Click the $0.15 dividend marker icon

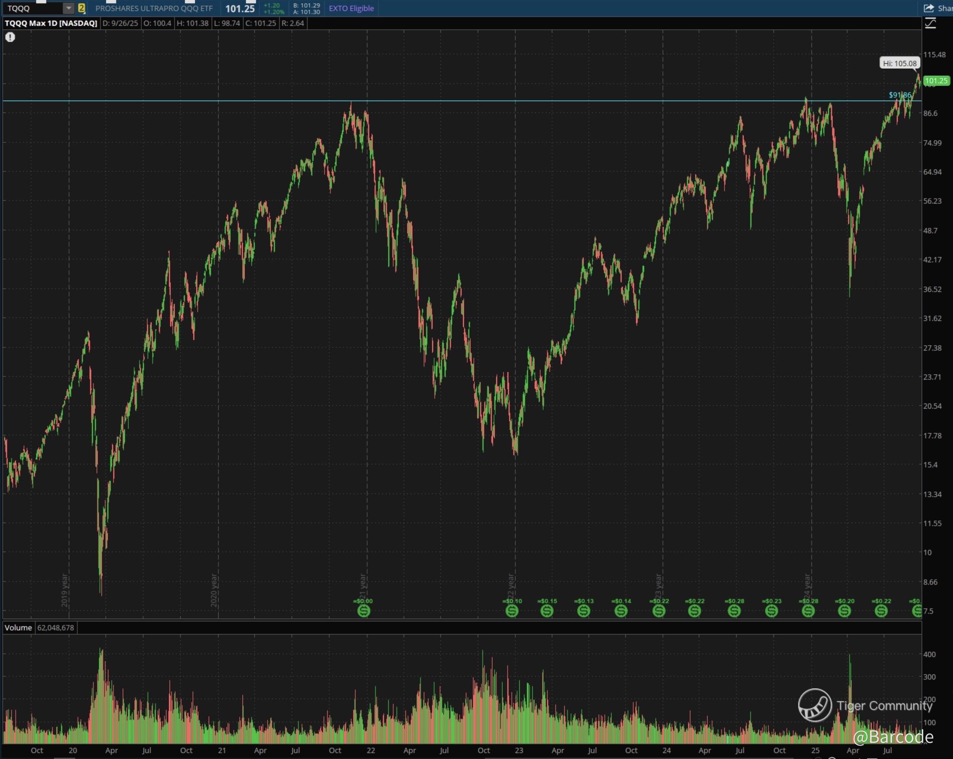tap(547, 610)
